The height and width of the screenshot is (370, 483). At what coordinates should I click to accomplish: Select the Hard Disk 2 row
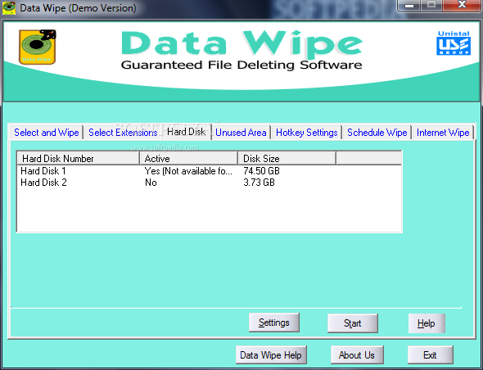[x=209, y=183]
